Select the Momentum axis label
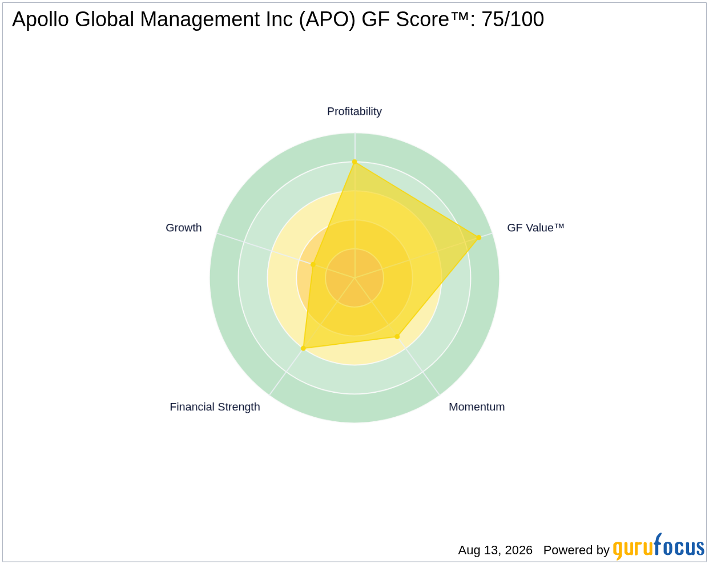Image resolution: width=709 pixels, height=564 pixels. 477,407
